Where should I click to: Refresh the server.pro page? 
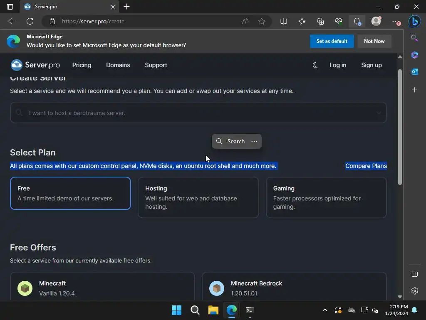pos(30,21)
